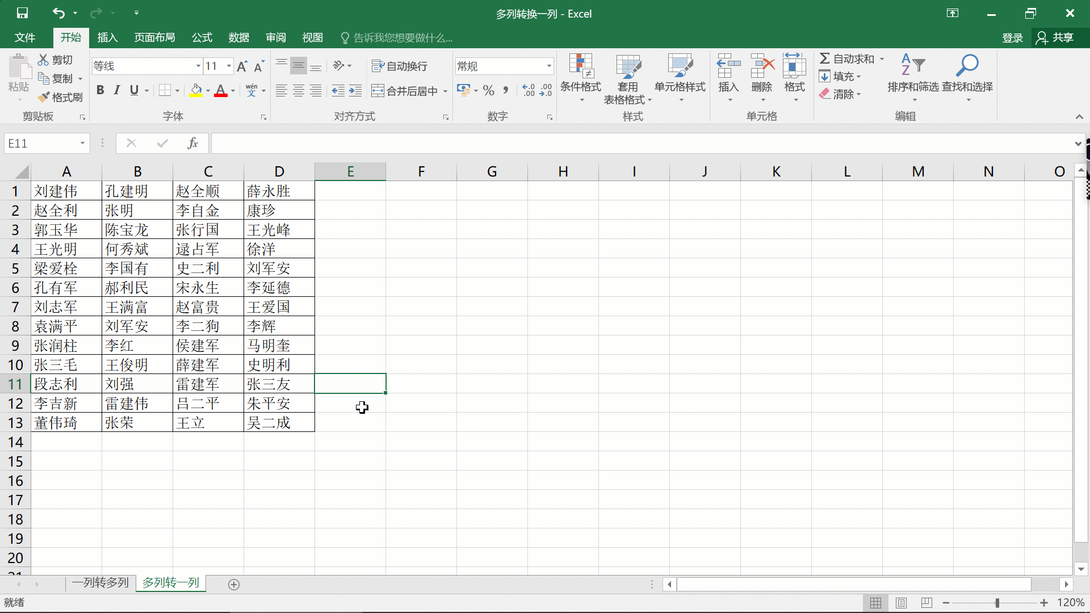The height and width of the screenshot is (613, 1090).
Task: Click the text orientation icon
Action: click(339, 66)
